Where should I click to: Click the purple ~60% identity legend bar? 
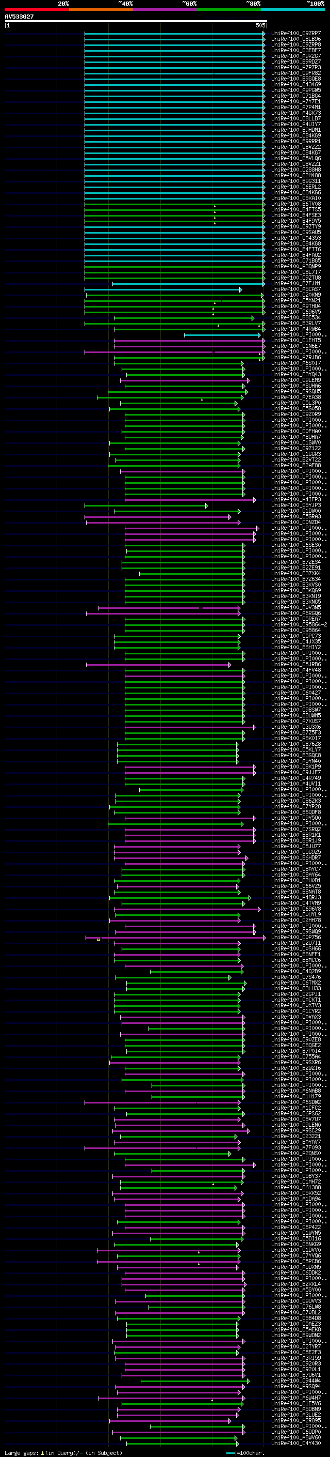(166, 9)
